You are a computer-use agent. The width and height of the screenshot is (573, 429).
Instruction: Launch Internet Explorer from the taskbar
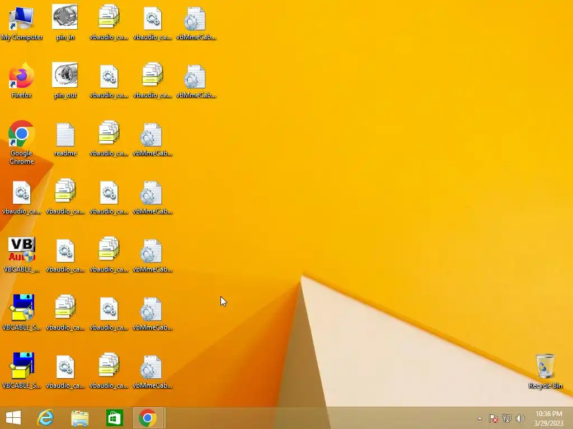pyautogui.click(x=46, y=418)
